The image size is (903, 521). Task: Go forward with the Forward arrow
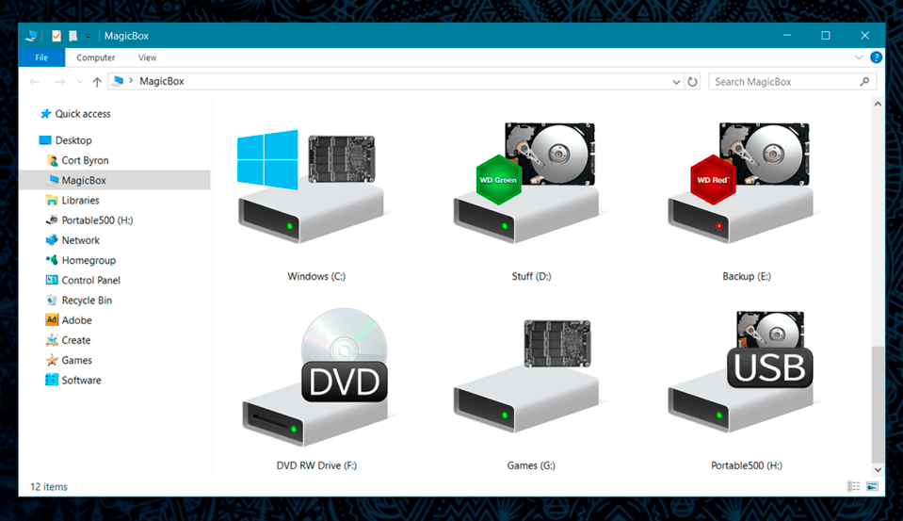(60, 82)
